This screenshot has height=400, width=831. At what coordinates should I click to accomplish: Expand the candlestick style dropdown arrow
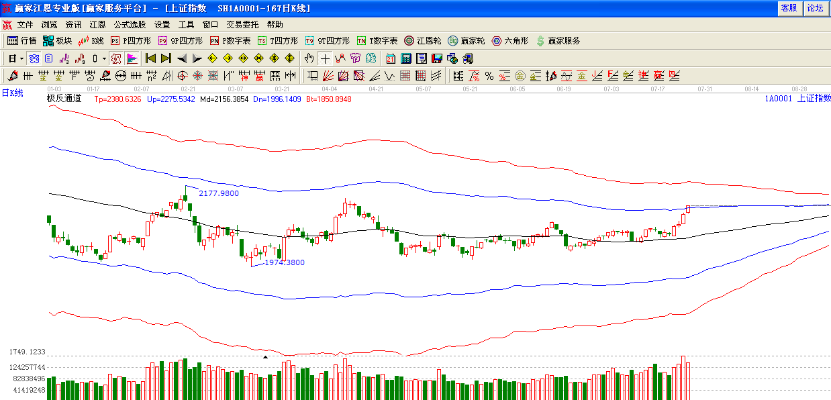coord(104,58)
